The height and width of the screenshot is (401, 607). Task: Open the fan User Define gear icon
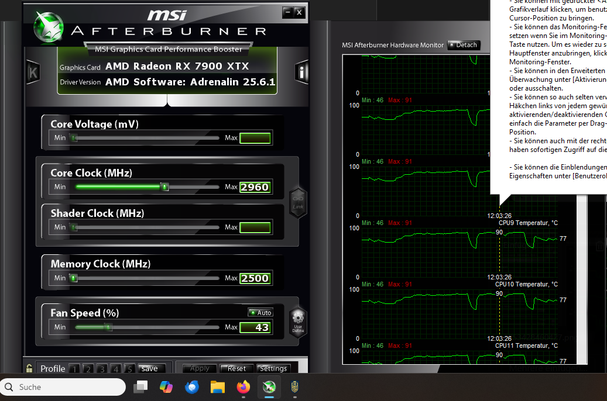[298, 323]
